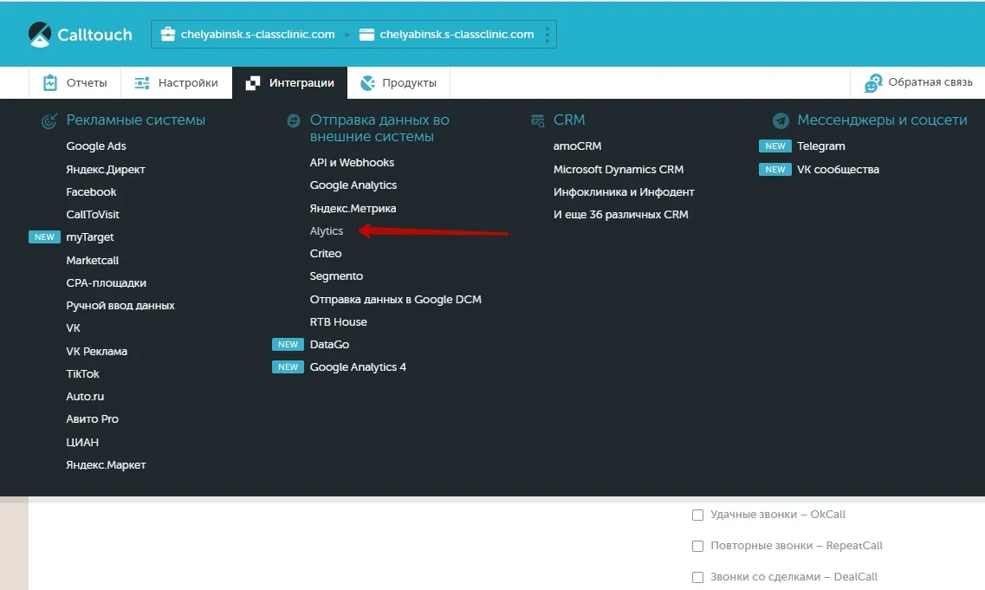Select the Интеграции tab
The image size is (985, 590).
(289, 83)
